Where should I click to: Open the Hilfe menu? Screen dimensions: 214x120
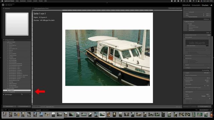[45, 1]
